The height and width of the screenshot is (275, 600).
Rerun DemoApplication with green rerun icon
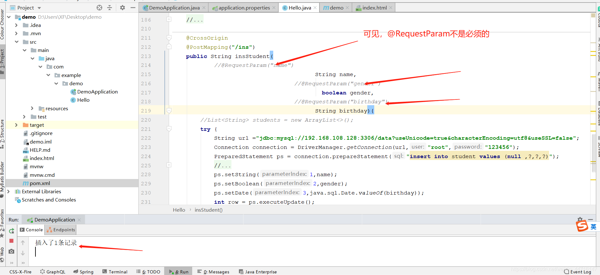12,231
